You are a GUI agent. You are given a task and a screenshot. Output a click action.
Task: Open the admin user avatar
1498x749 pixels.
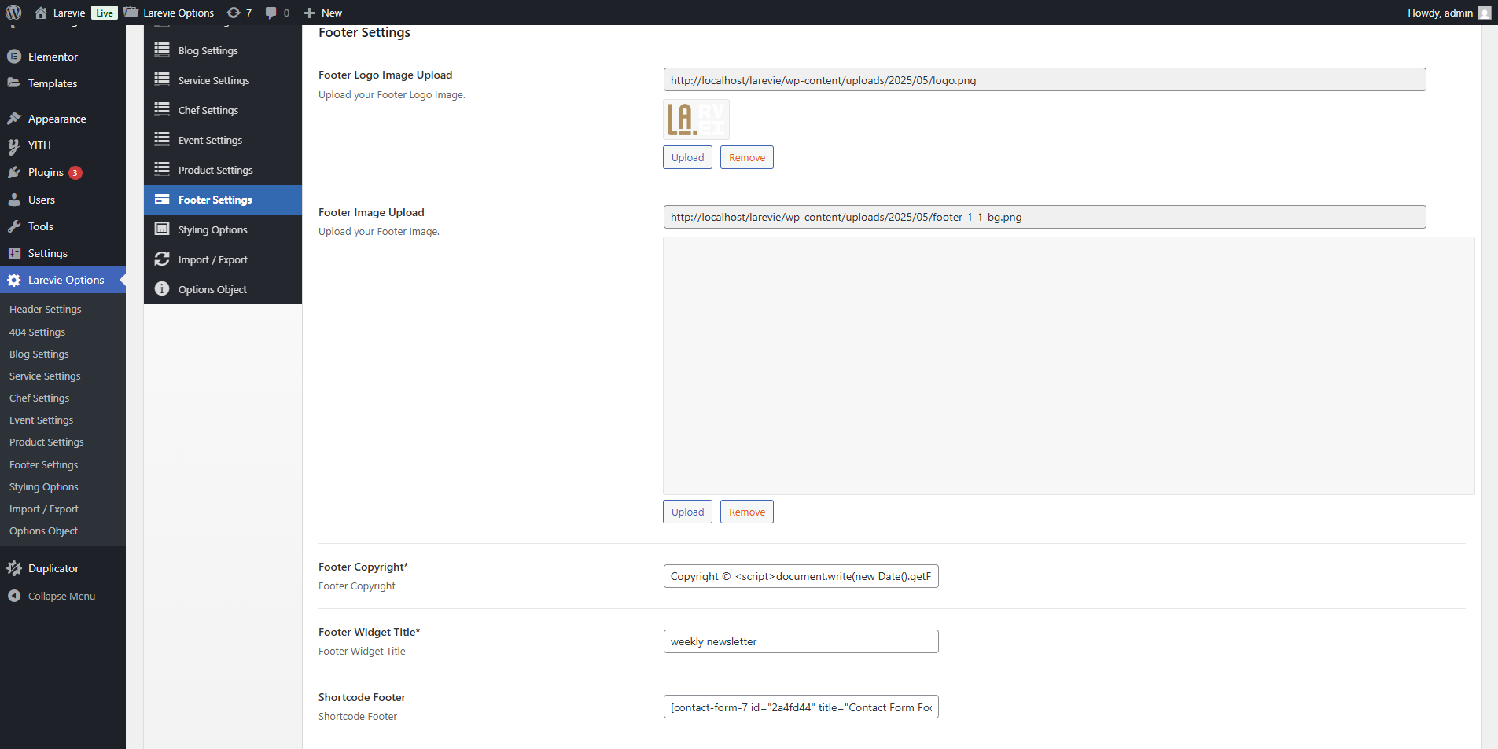click(1485, 13)
